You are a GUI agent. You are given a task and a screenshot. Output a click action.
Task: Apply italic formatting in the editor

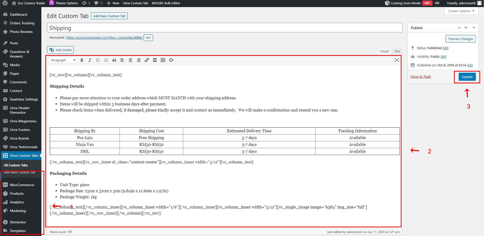click(90, 60)
